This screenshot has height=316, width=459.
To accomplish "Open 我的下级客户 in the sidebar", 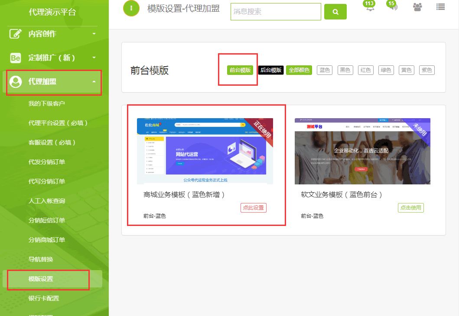I will tap(46, 103).
